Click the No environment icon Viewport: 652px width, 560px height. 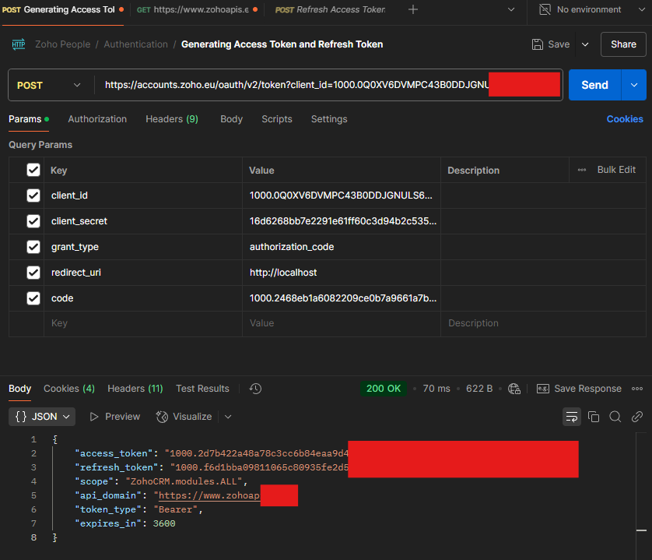[545, 9]
